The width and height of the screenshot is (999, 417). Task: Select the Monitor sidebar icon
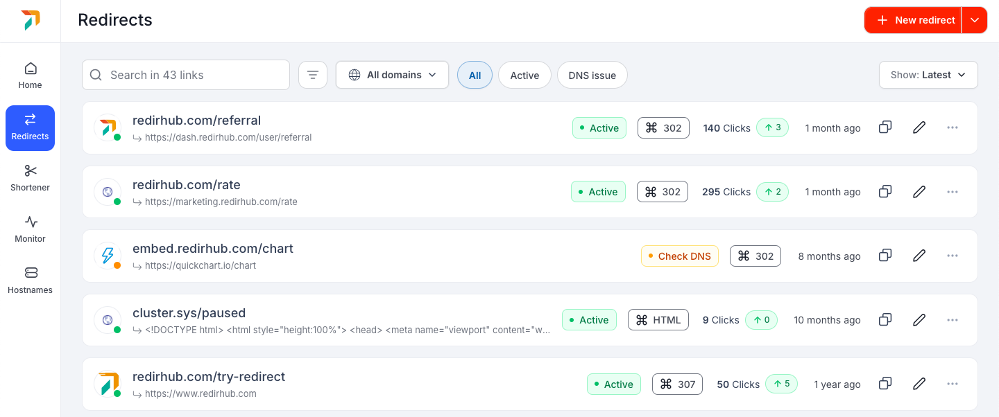(x=30, y=229)
